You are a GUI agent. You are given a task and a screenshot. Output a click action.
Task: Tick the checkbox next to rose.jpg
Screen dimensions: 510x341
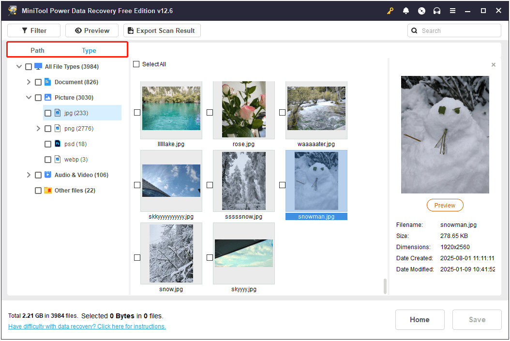point(210,112)
